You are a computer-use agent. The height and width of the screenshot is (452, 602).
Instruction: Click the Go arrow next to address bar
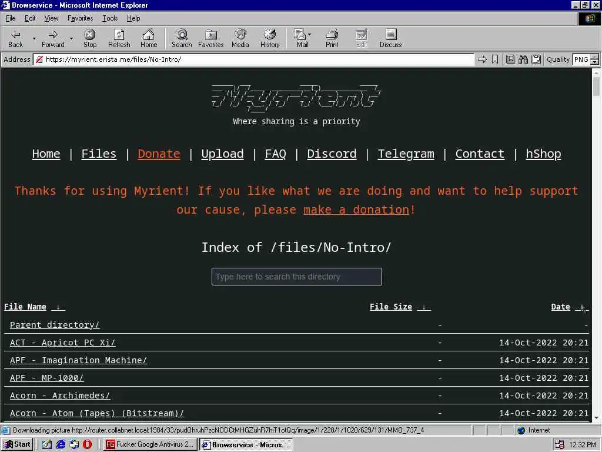pos(482,59)
